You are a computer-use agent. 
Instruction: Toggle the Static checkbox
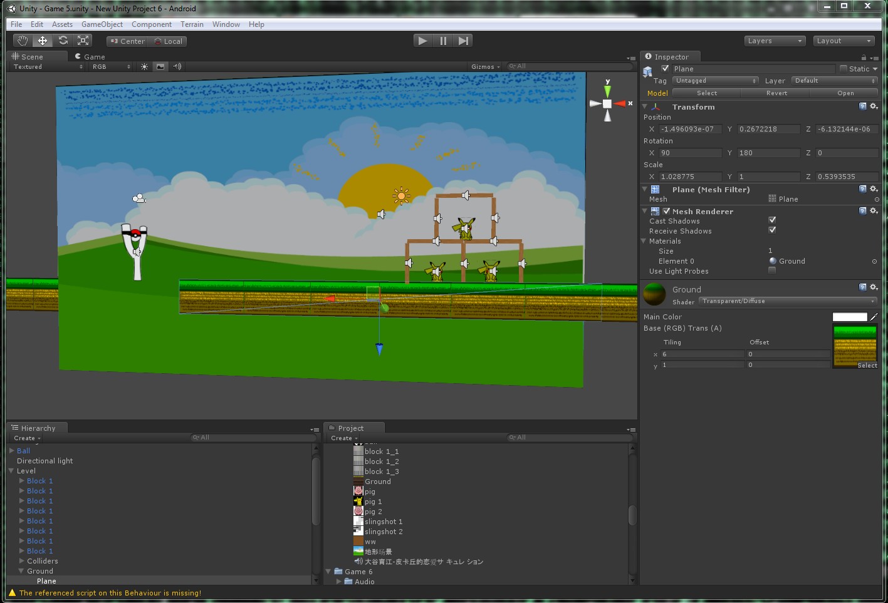(844, 69)
